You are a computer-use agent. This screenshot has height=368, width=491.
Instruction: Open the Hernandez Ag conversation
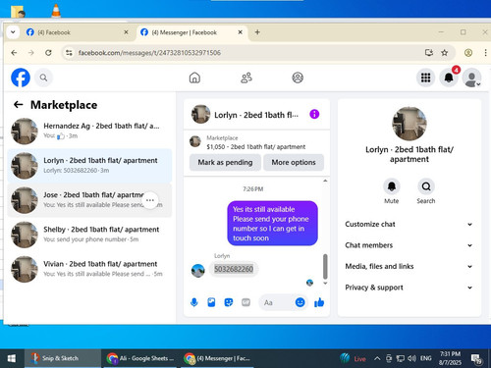[x=89, y=131]
